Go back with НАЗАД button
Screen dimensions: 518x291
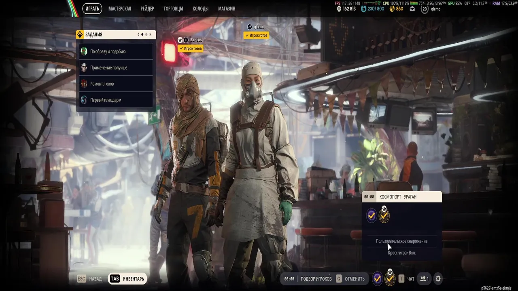[x=96, y=279]
